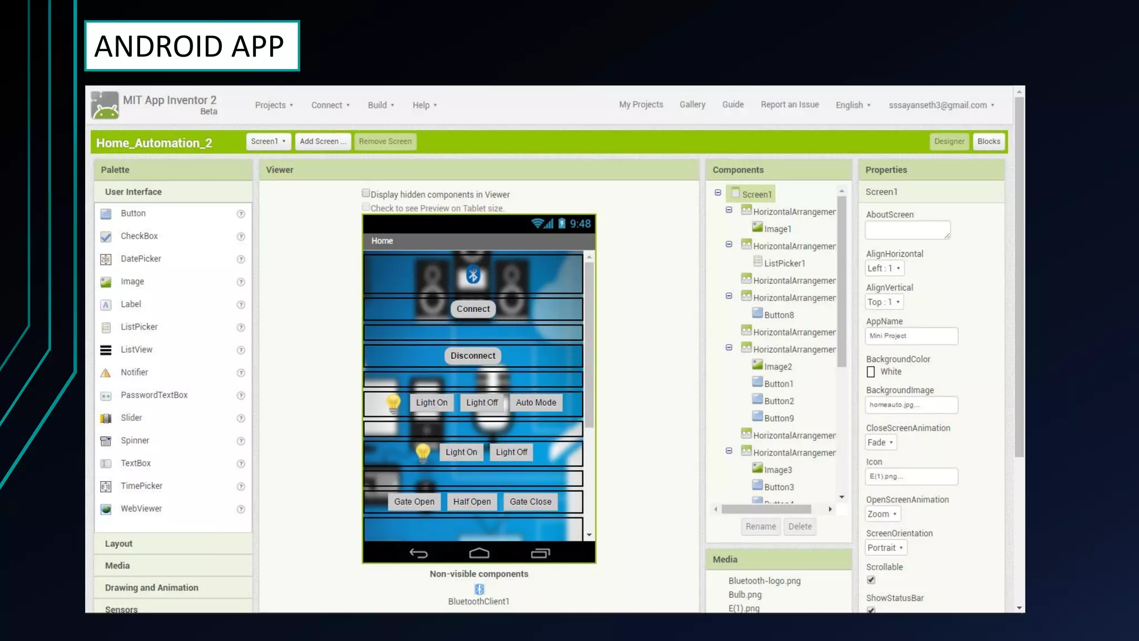The width and height of the screenshot is (1139, 641).
Task: Click the help icon next to Button
Action: click(x=241, y=214)
